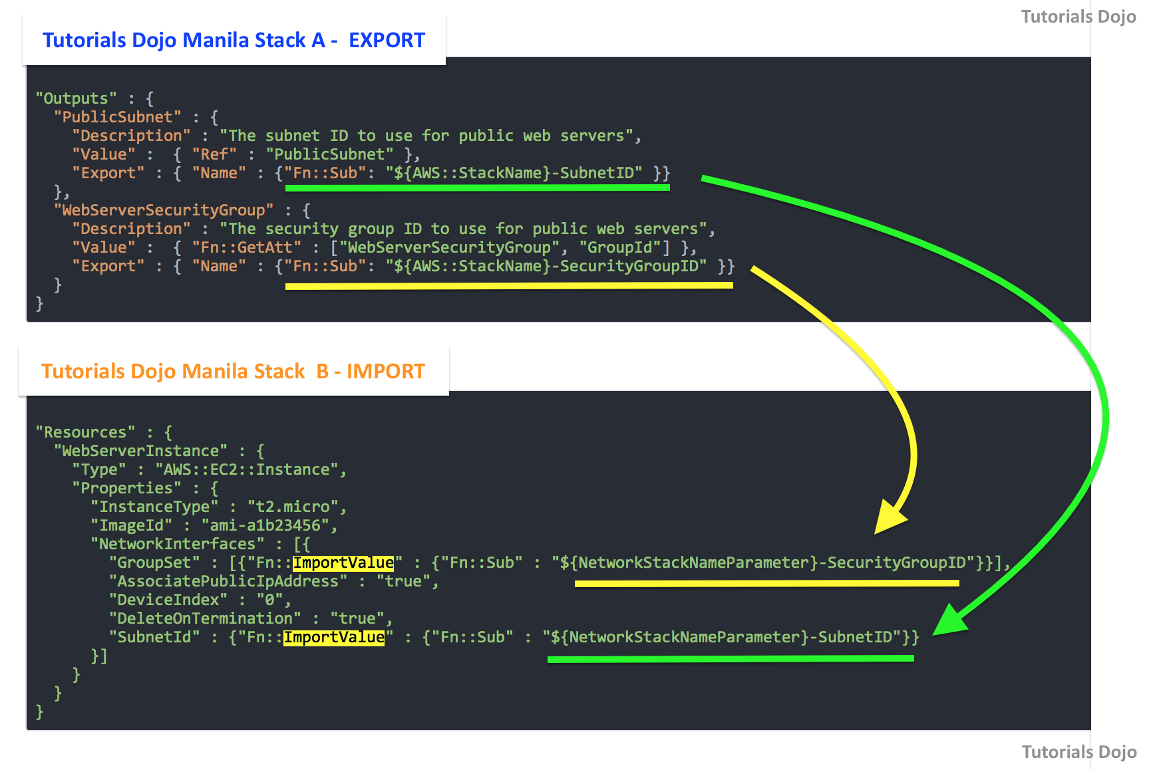Viewport: 1151px width, 770px height.
Task: Click the "AWS::EC2::Instance" type value
Action: [x=247, y=469]
